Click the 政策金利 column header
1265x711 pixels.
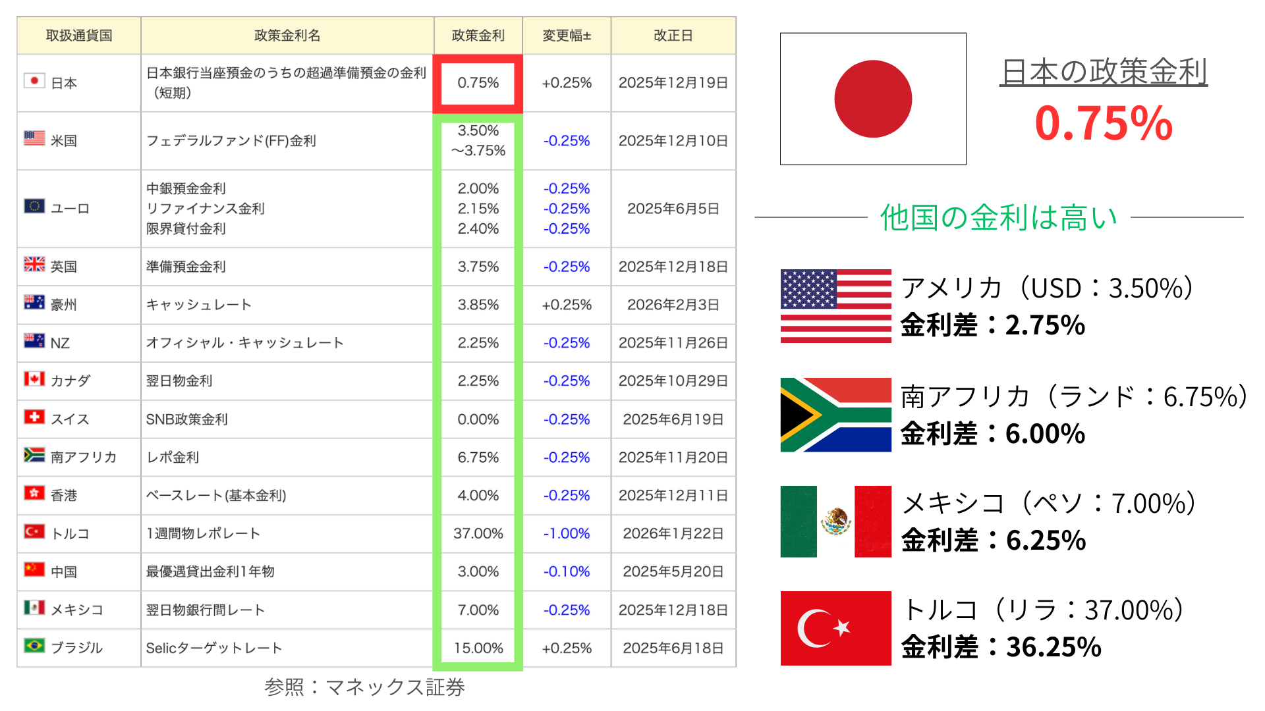click(478, 36)
